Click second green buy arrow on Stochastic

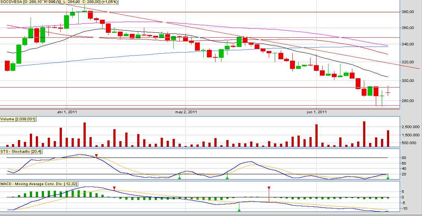(x=227, y=176)
